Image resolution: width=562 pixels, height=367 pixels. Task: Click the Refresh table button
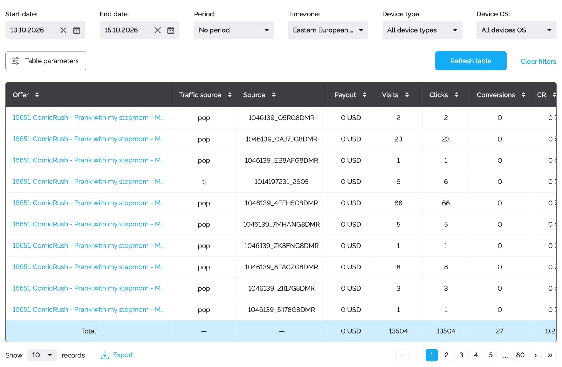pos(471,61)
